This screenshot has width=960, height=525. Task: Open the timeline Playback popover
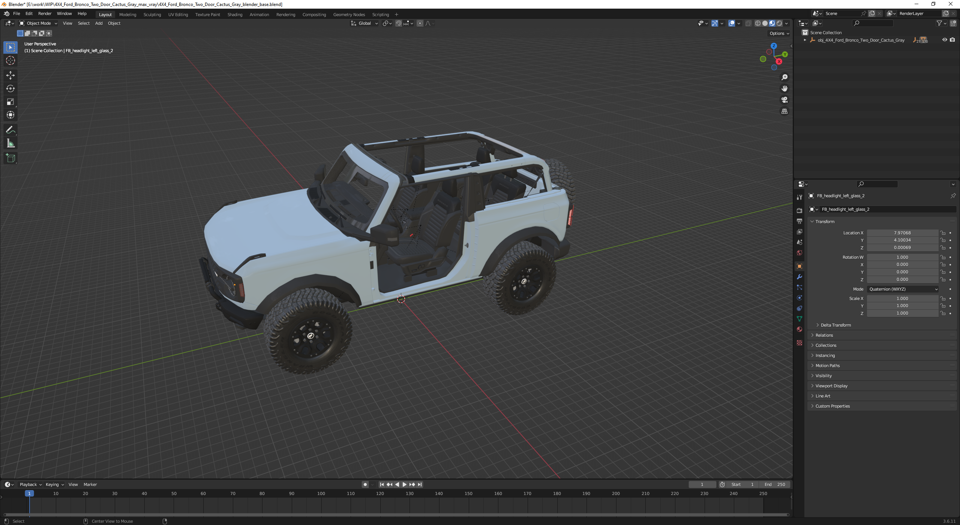pyautogui.click(x=30, y=484)
